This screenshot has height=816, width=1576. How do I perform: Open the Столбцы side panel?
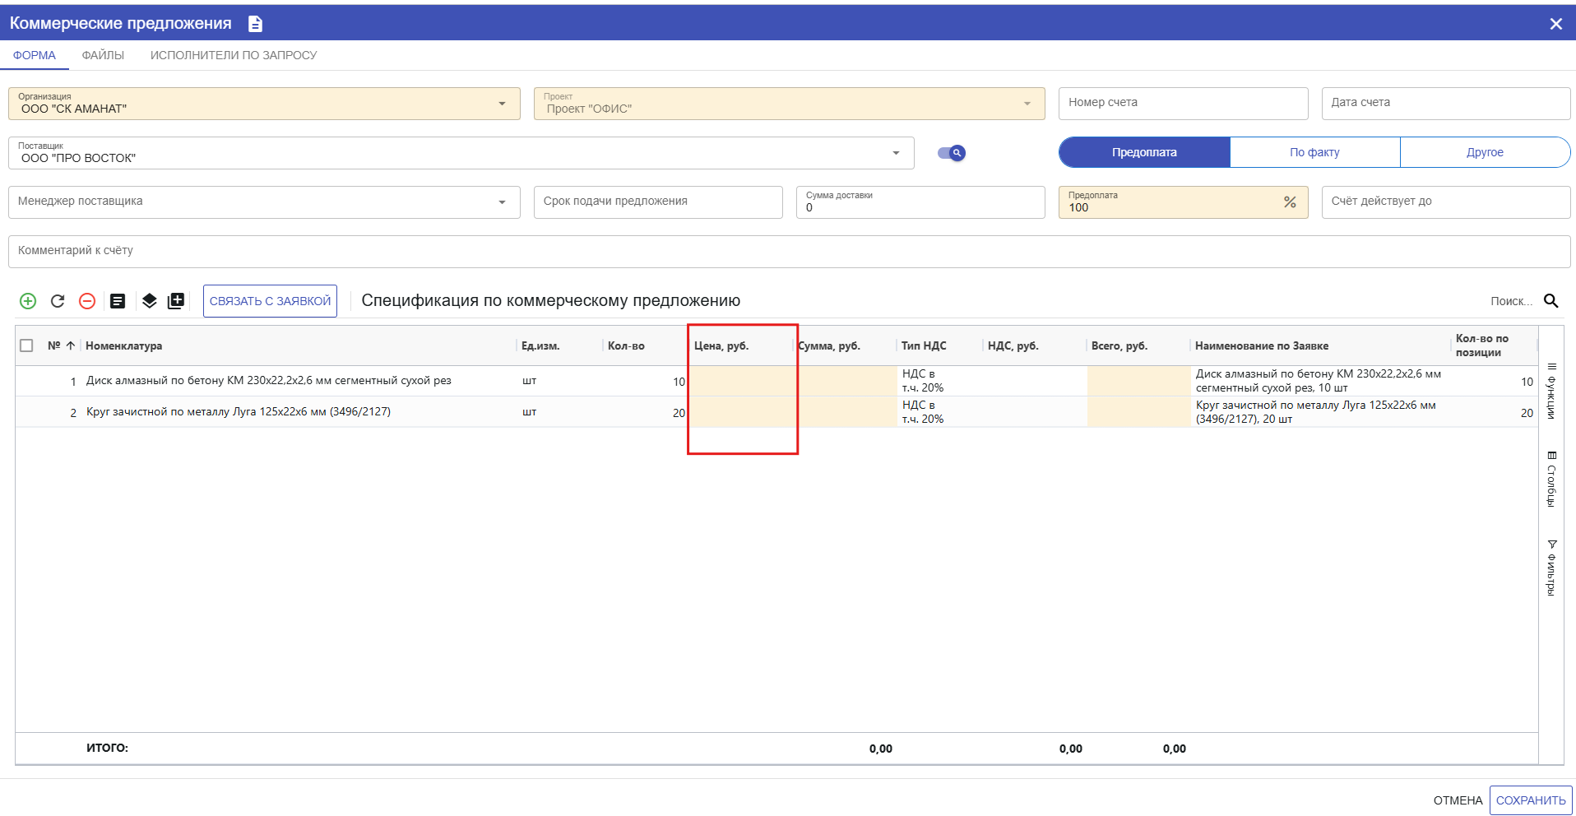coord(1551,478)
